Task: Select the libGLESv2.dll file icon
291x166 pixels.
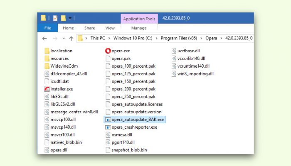Action: (x=47, y=104)
